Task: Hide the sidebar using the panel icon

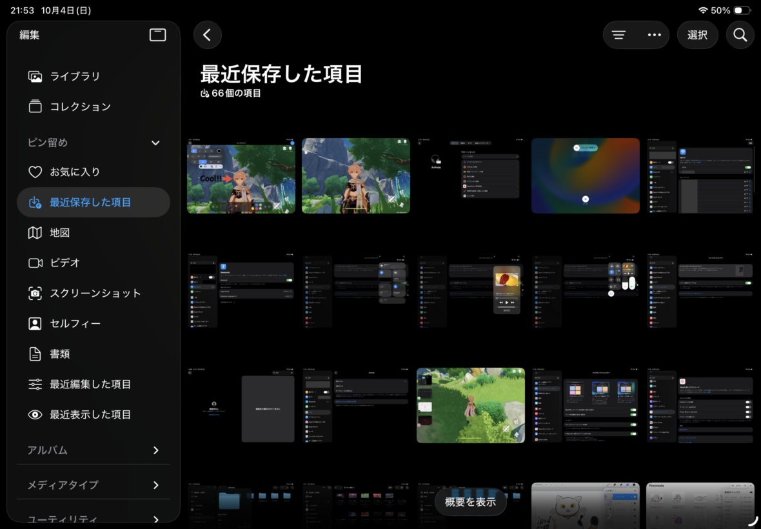Action: tap(157, 34)
